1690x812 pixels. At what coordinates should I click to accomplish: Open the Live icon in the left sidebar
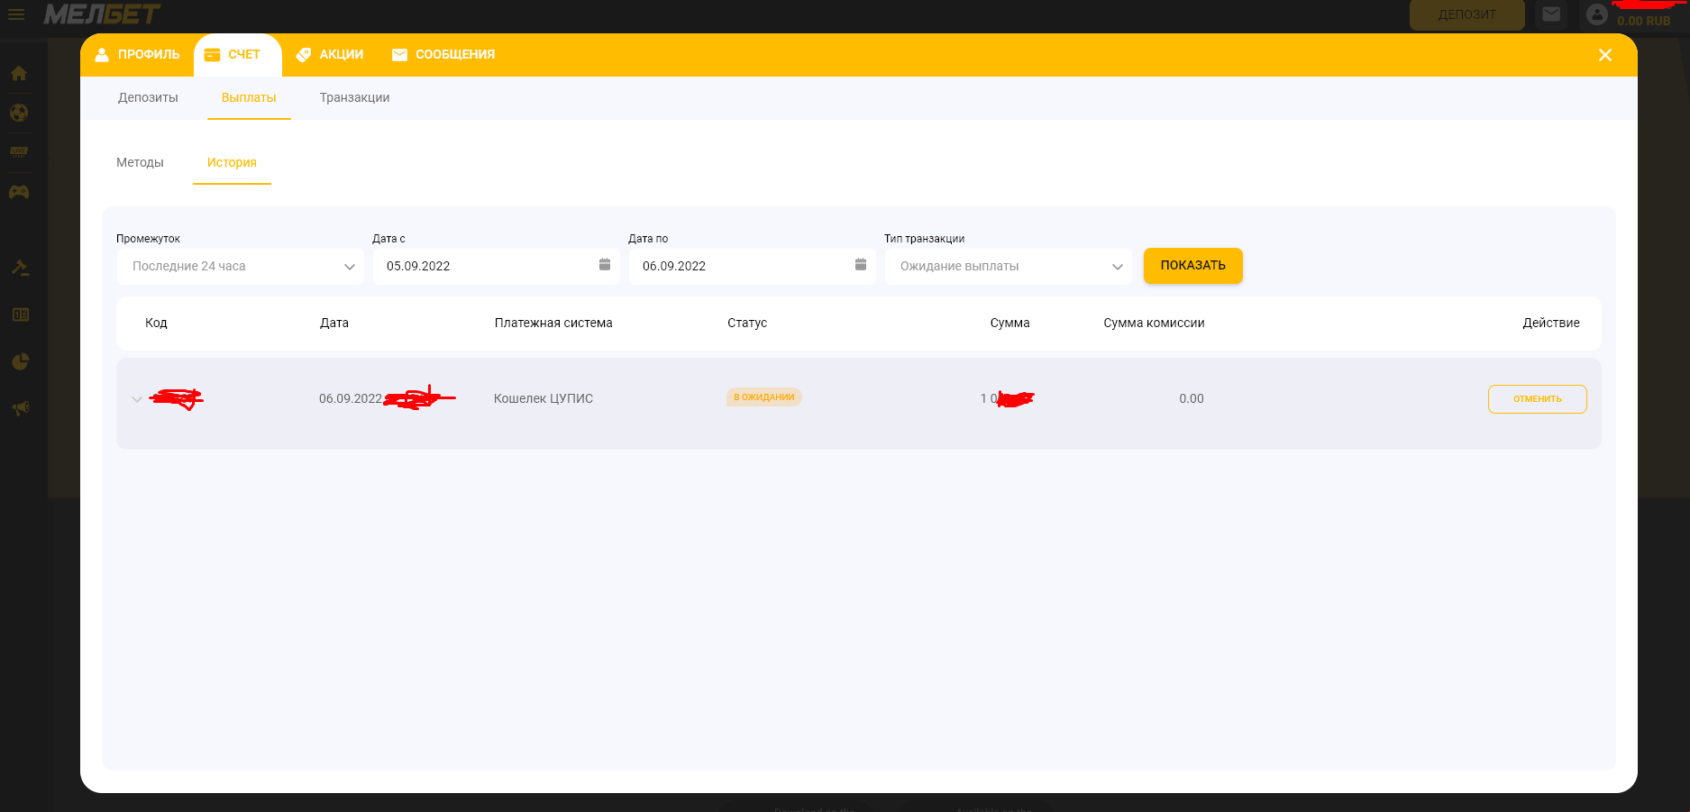(19, 151)
